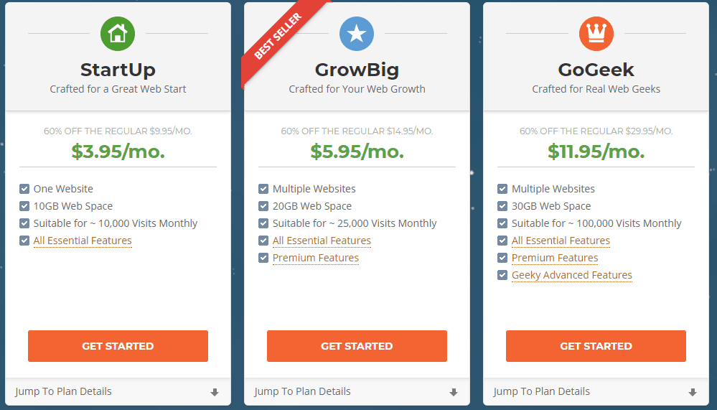Viewport: 717px width, 410px height.
Task: Toggle the Geeky Advanced Features checkbox
Action: [x=502, y=275]
